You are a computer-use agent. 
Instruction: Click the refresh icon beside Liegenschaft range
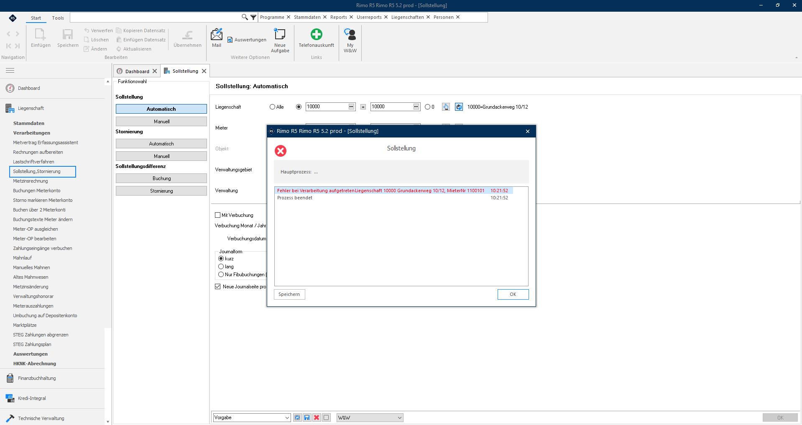tap(459, 107)
